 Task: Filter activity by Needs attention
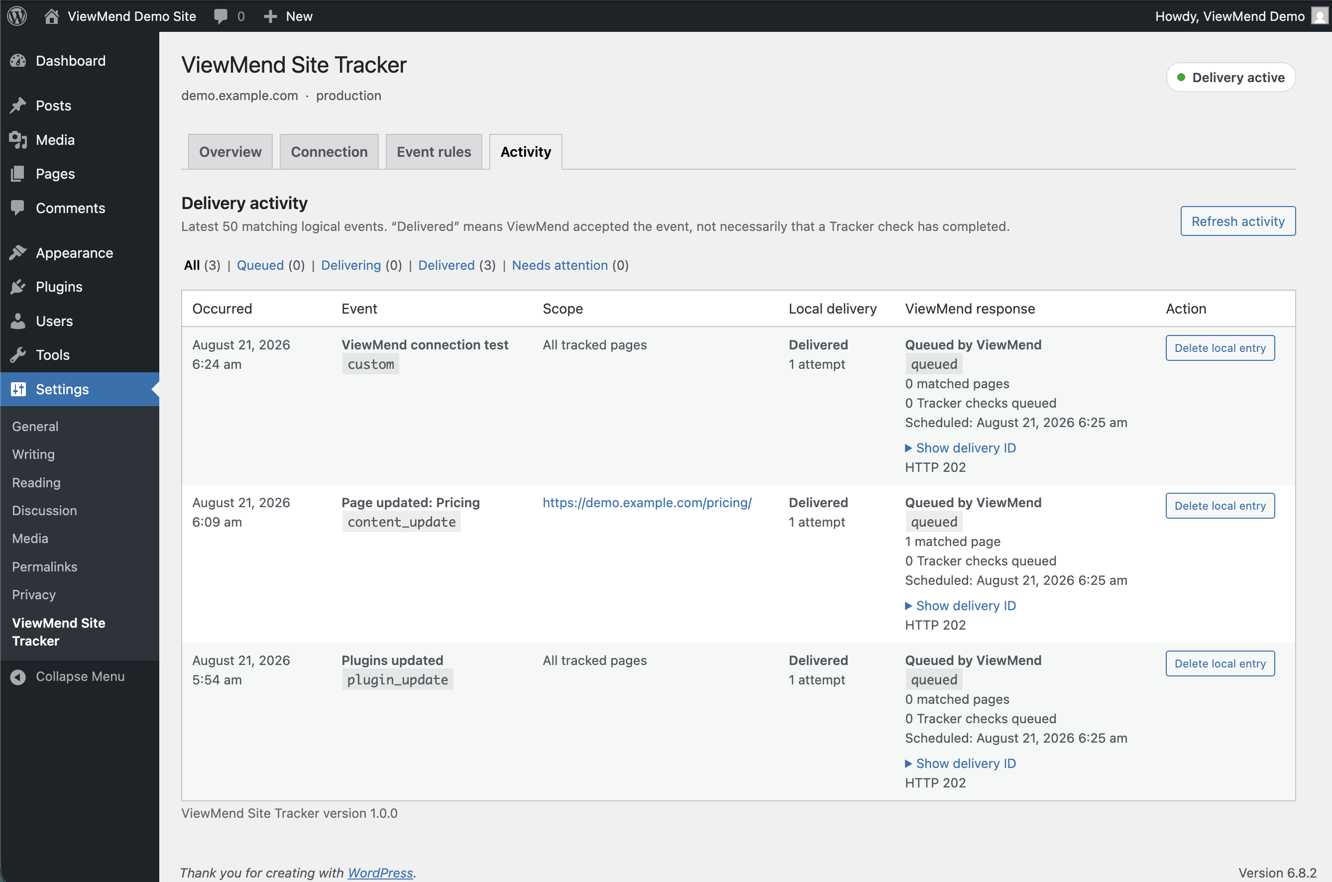coord(559,265)
